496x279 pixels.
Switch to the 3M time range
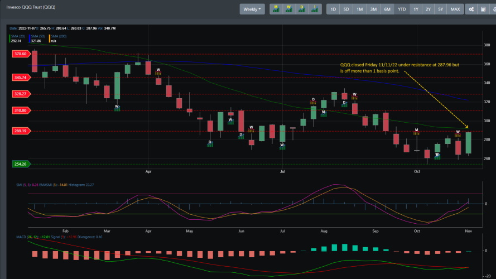click(x=373, y=9)
